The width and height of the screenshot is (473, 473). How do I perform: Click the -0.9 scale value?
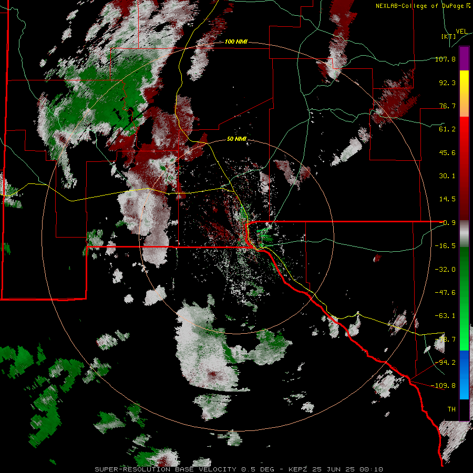(447, 223)
